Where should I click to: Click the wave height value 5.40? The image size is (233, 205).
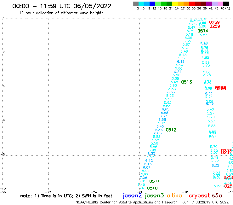210,109
